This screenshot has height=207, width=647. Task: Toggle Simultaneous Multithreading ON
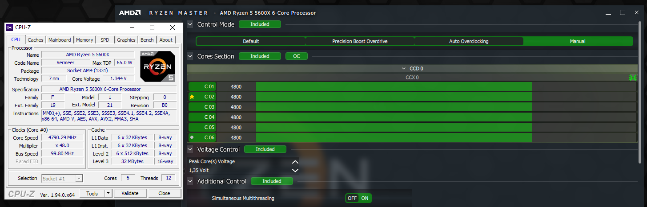tap(365, 198)
